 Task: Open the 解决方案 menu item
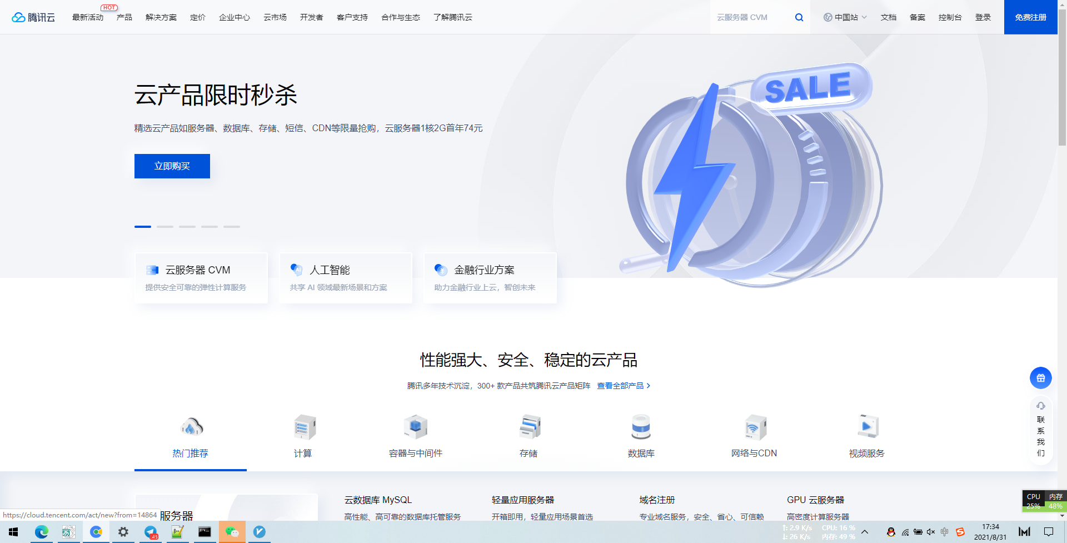click(x=161, y=17)
